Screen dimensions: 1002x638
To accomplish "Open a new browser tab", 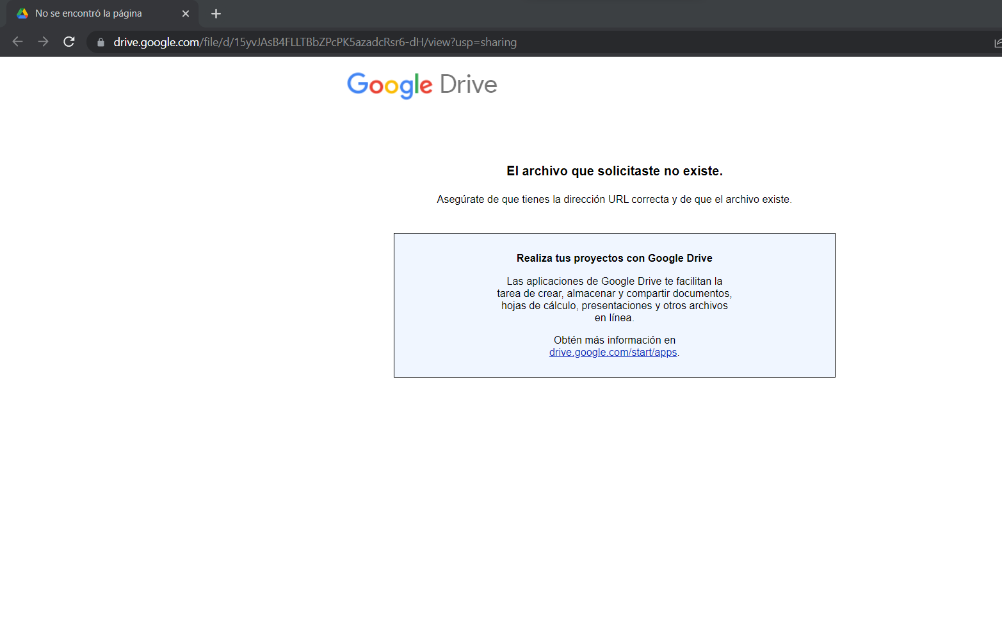I will [x=216, y=13].
